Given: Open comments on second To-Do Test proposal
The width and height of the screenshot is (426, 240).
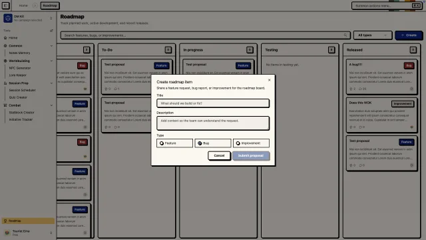Looking at the screenshot, I should tap(117, 127).
